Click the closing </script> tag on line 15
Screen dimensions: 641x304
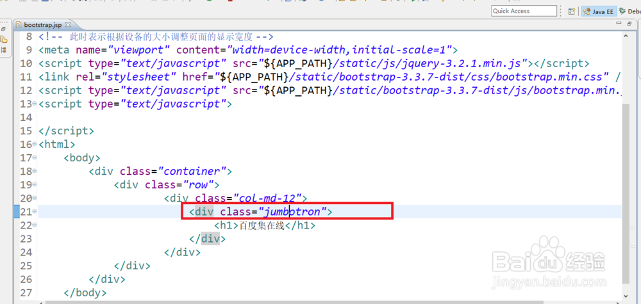click(x=66, y=131)
